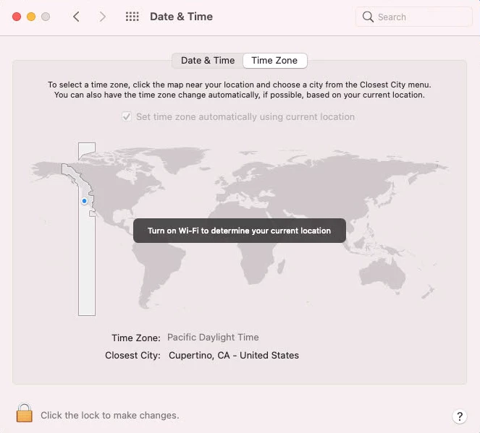Click the padlock icon to unlock
480x433 pixels.
tap(25, 413)
